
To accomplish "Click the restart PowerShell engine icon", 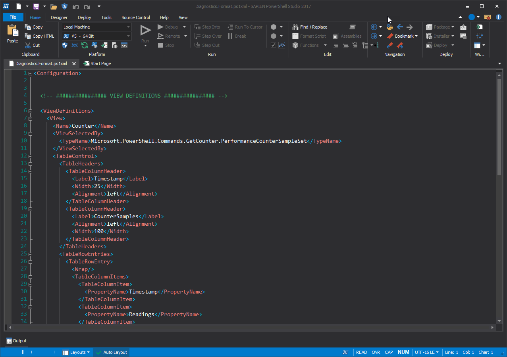I will (84, 45).
